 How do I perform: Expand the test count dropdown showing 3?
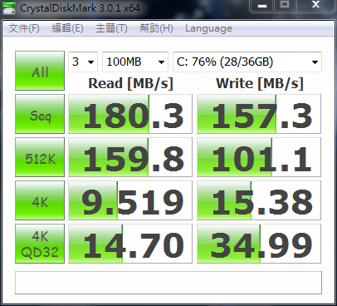pyautogui.click(x=83, y=62)
